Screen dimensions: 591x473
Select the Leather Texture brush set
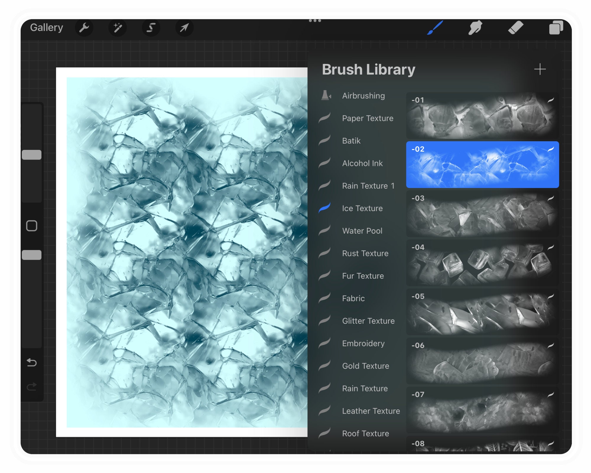click(x=371, y=411)
